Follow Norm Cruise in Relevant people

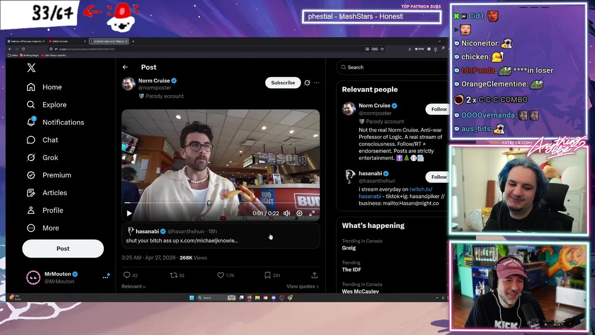(438, 109)
